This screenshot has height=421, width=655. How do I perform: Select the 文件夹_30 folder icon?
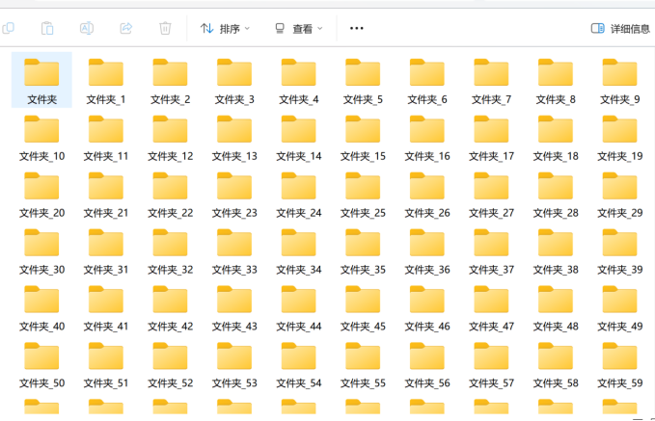pos(41,243)
